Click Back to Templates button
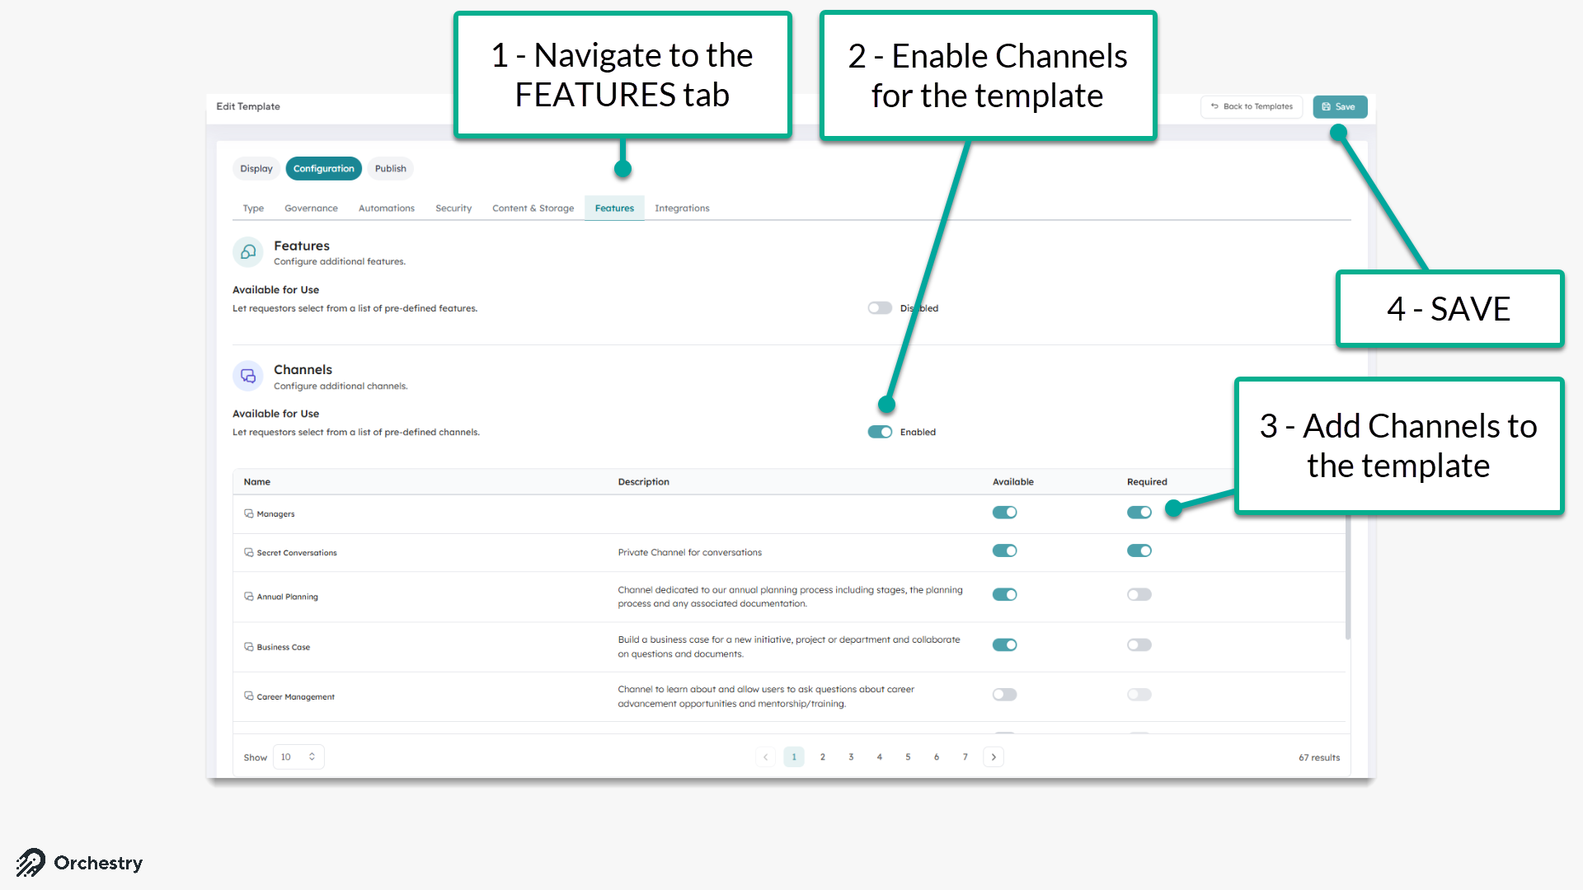This screenshot has width=1583, height=890. pos(1252,106)
